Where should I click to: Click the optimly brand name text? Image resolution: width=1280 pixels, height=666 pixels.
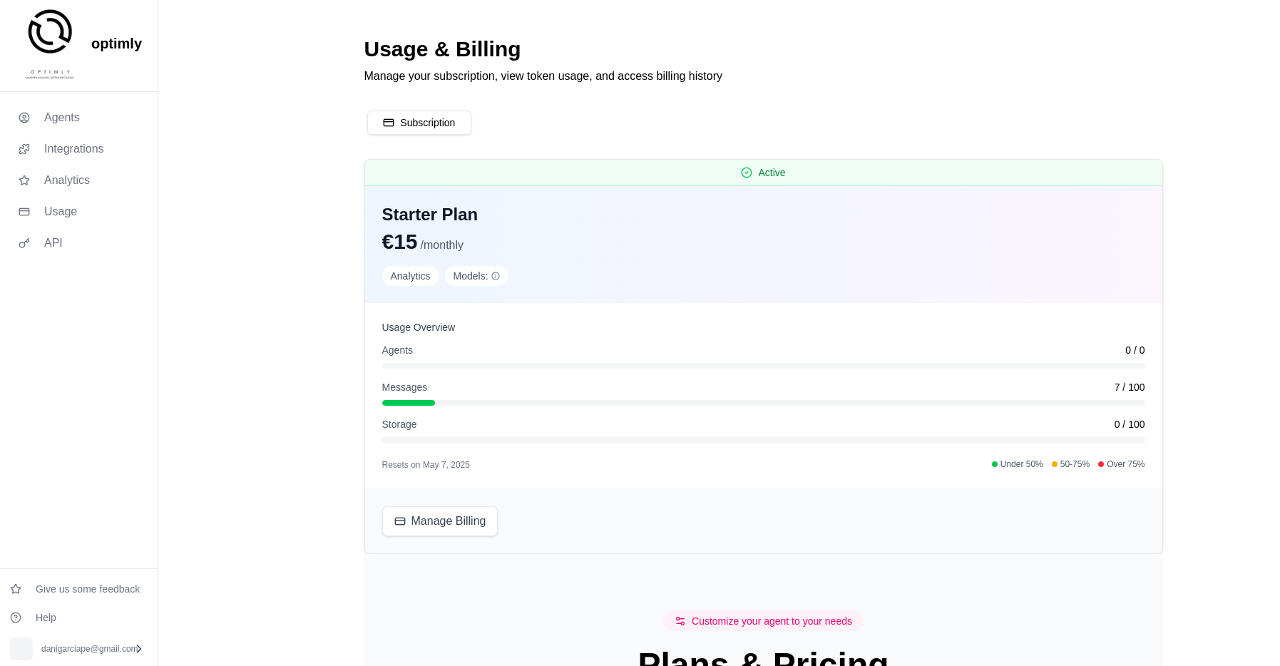coord(116,43)
